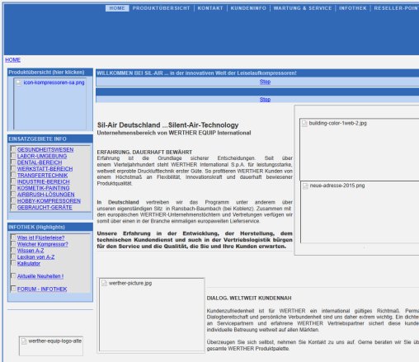Open INFOTHEK in the top menu
The width and height of the screenshot is (419, 362).
[x=353, y=8]
